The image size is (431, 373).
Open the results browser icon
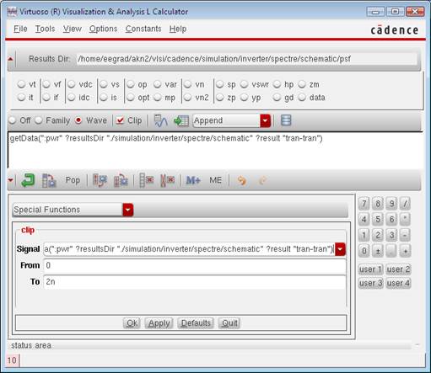(x=286, y=120)
